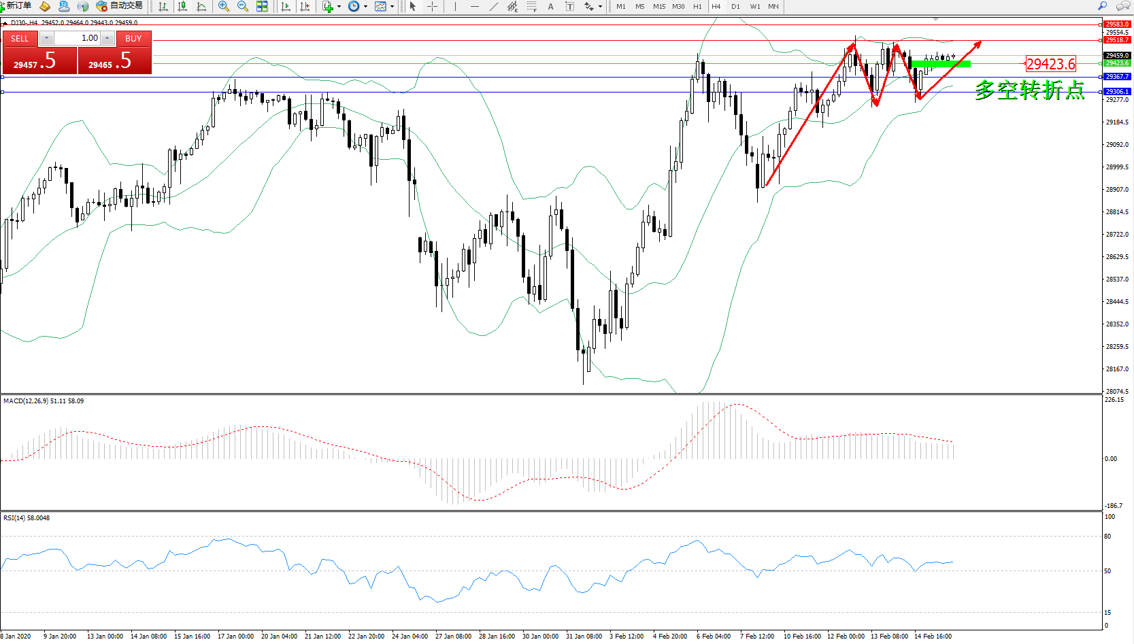The width and height of the screenshot is (1134, 644).
Task: Toggle chart auto scroll to latest bar
Action: coord(286,6)
